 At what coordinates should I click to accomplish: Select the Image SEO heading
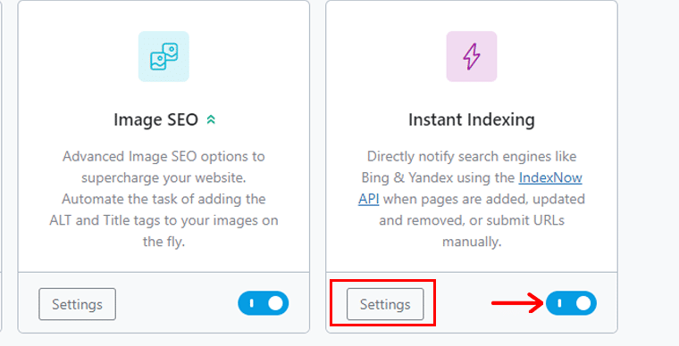(x=155, y=119)
